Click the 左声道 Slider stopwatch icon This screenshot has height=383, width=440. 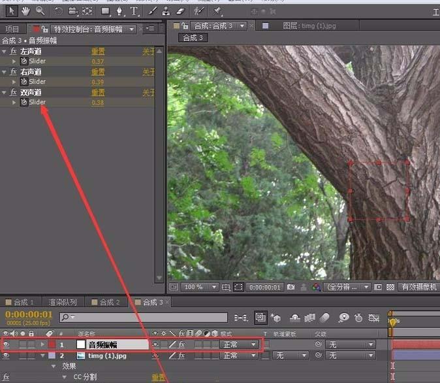click(24, 61)
